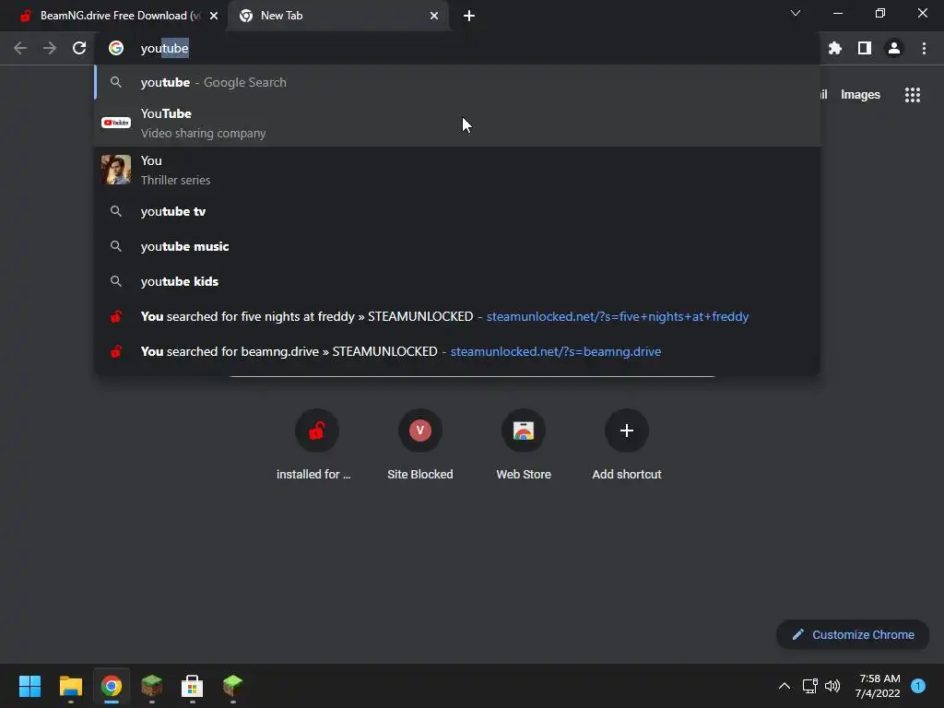Screen dimensions: 944x708
Task: Open beamng.drive steamunlocked history entry
Action: [x=457, y=351]
